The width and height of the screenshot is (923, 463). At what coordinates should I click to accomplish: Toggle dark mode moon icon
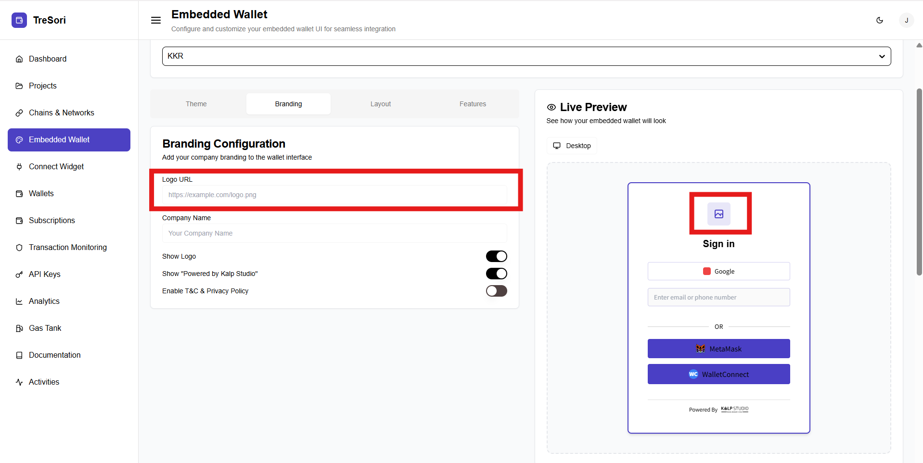(879, 20)
